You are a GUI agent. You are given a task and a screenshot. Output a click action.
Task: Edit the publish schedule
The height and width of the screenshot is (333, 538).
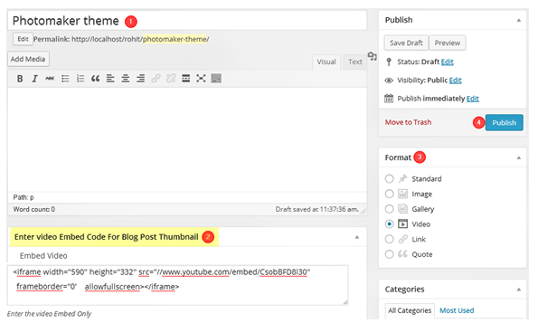coord(473,99)
